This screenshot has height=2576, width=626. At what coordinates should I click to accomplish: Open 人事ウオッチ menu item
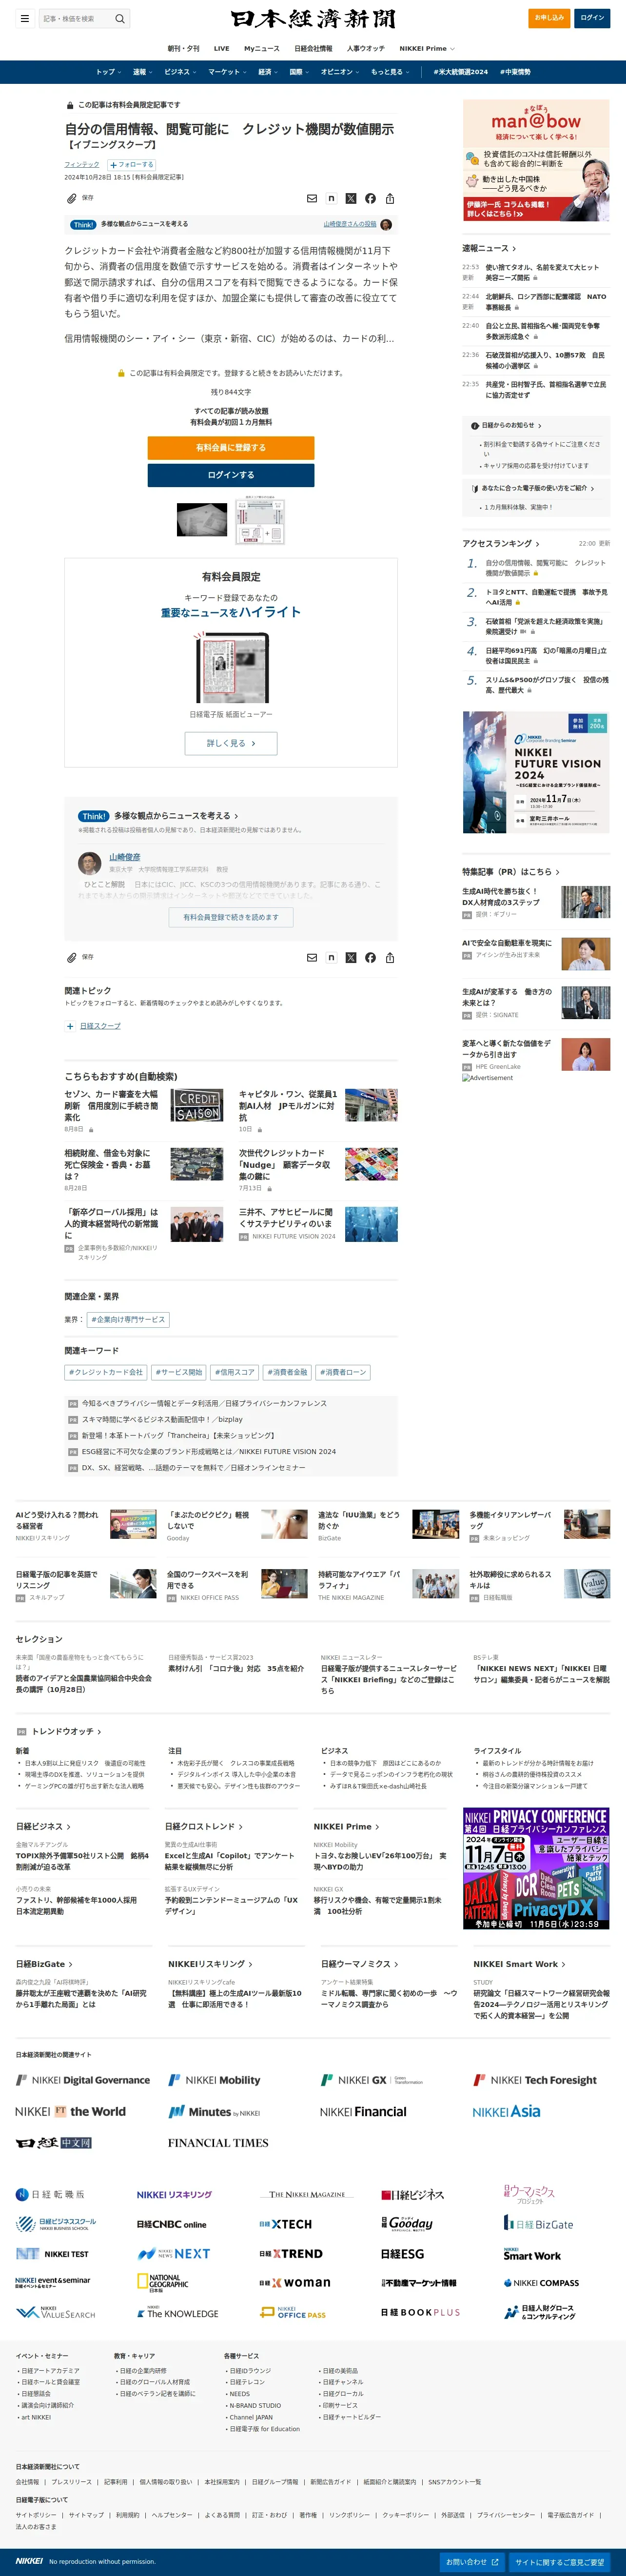pos(366,48)
